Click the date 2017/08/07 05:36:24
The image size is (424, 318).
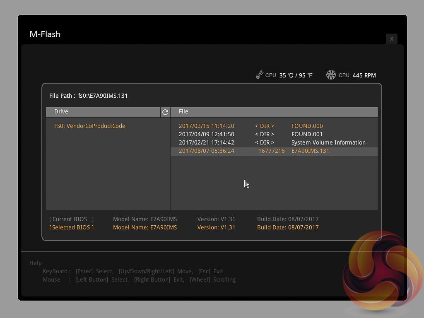[206, 151]
